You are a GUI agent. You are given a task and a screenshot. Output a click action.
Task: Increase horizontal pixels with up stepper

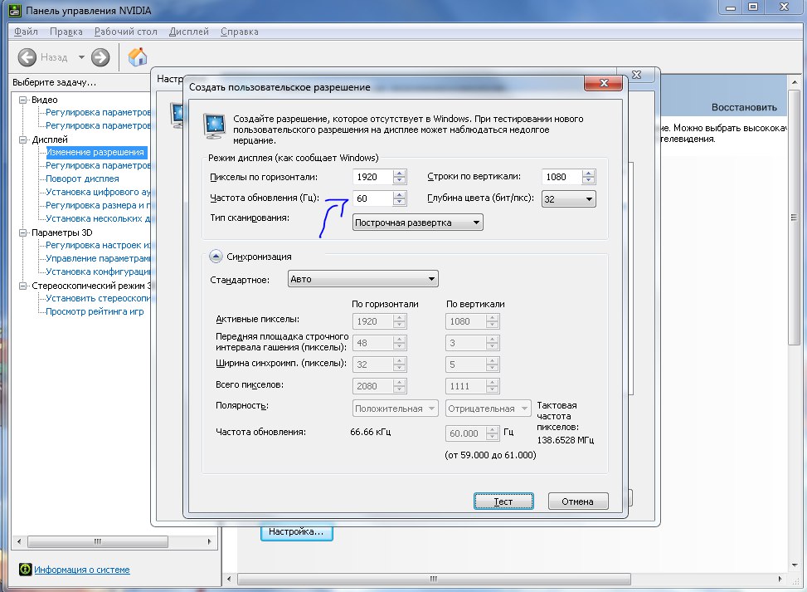pyautogui.click(x=400, y=173)
